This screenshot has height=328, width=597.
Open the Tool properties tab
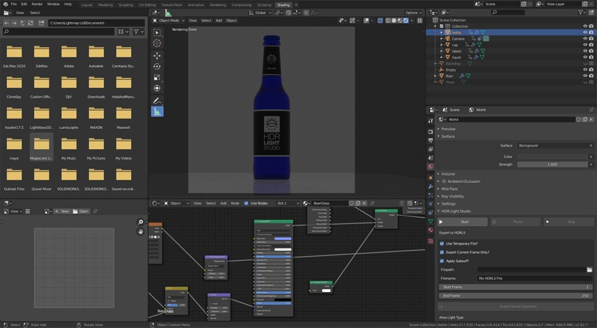430,121
